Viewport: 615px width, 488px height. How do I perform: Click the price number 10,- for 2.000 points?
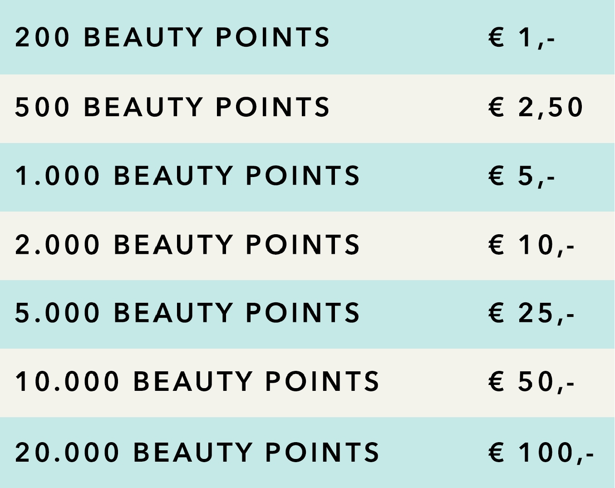click(x=546, y=245)
